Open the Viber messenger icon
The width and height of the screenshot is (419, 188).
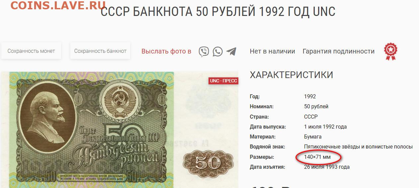(x=204, y=51)
